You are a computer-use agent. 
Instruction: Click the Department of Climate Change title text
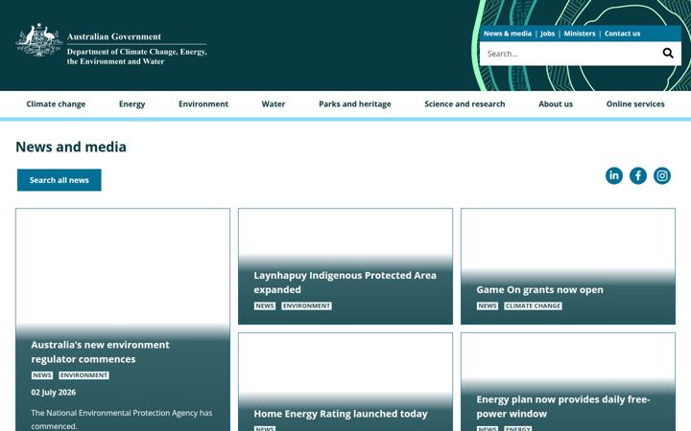(136, 57)
